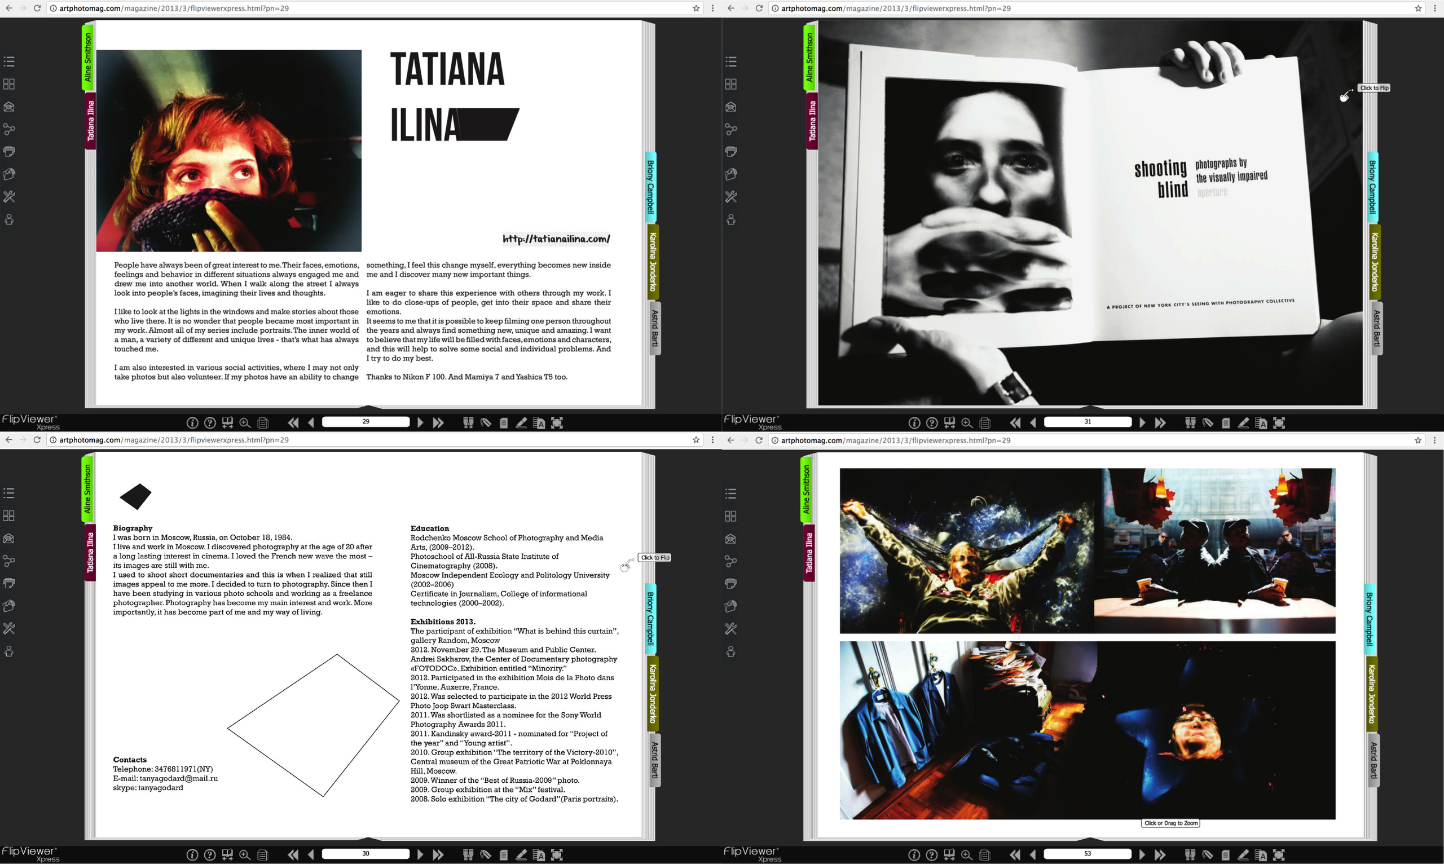The height and width of the screenshot is (864, 1444).
Task: Select Aline Smithson tab in page 29 window
Action: tap(88, 57)
